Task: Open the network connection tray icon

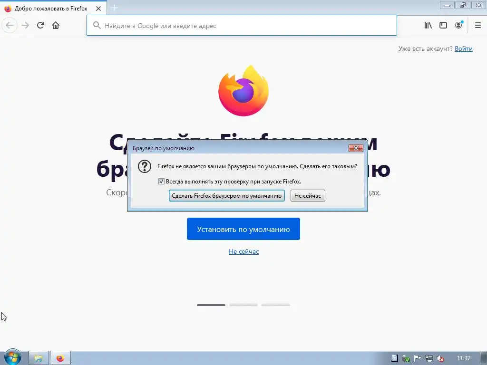Action: 429,358
